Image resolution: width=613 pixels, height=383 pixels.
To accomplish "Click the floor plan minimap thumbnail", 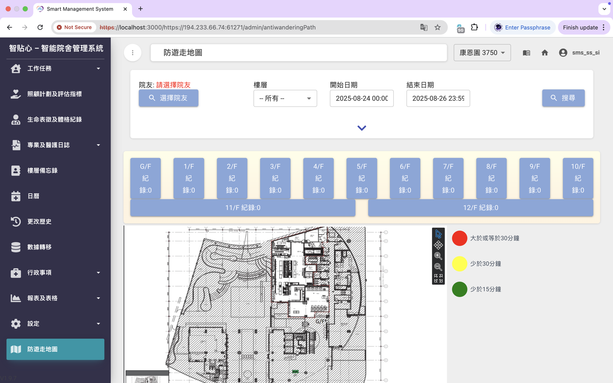I will [x=147, y=377].
